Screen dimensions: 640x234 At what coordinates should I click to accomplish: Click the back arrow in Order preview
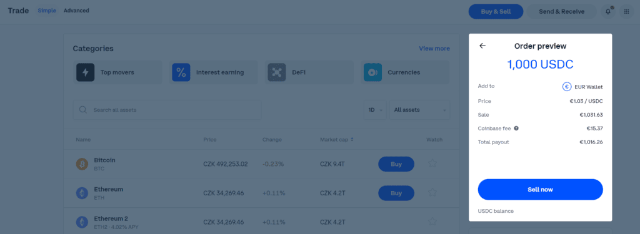point(482,46)
